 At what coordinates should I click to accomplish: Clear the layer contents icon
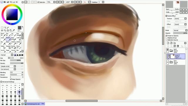coord(174,46)
